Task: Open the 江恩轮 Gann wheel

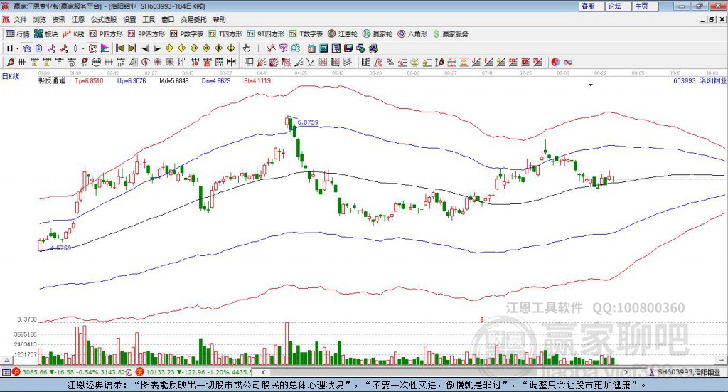Action: [343, 34]
